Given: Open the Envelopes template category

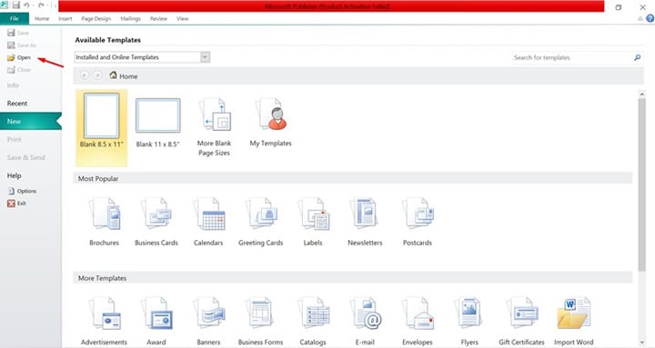Looking at the screenshot, I should coord(418,322).
